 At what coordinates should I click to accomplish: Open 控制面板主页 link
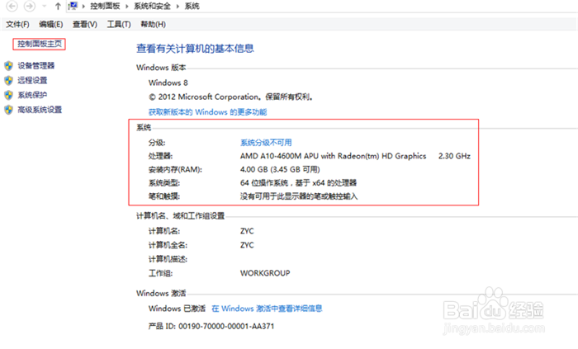coord(40,44)
